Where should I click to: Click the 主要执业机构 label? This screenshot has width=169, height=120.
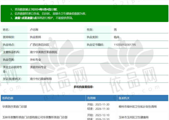tap(12, 52)
